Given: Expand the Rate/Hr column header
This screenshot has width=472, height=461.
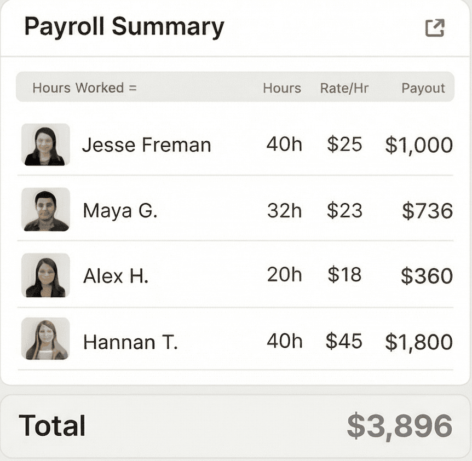Looking at the screenshot, I should (344, 88).
